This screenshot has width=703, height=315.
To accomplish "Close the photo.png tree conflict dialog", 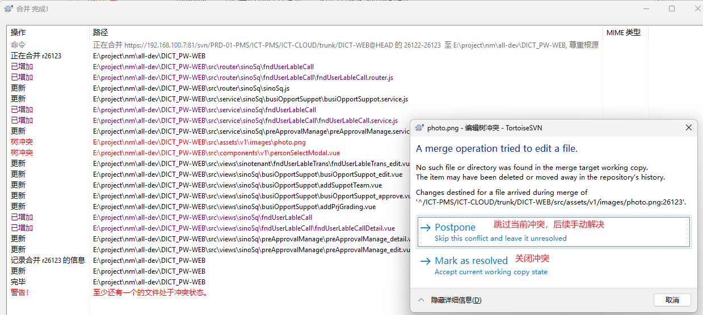I will 689,128.
